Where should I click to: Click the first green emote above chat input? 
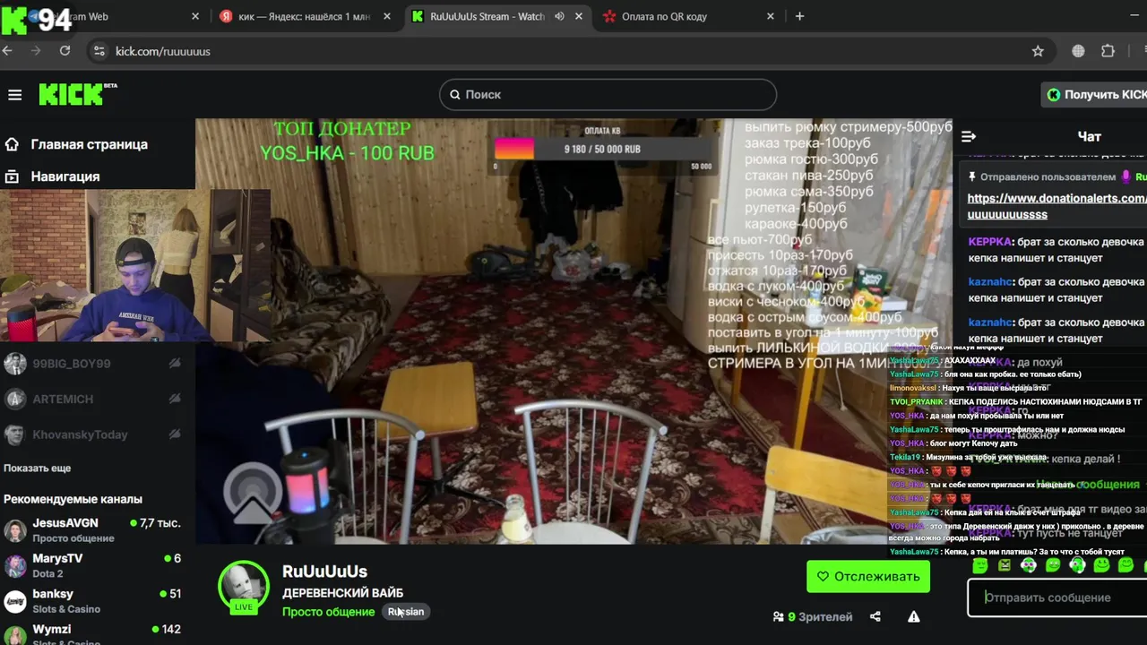(x=980, y=565)
